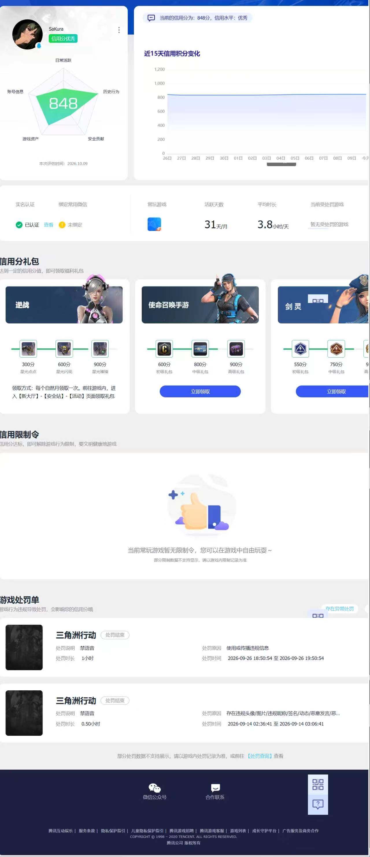Click the 900分 高级礼包 icon

pos(236,349)
